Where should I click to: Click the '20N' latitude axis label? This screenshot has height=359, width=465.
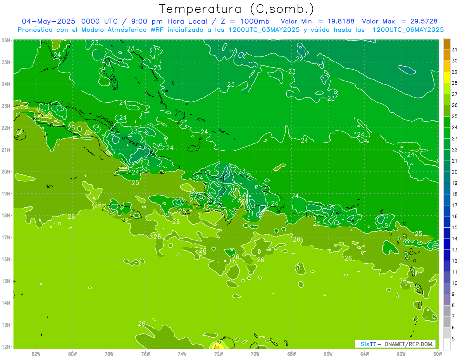pyautogui.click(x=6, y=172)
